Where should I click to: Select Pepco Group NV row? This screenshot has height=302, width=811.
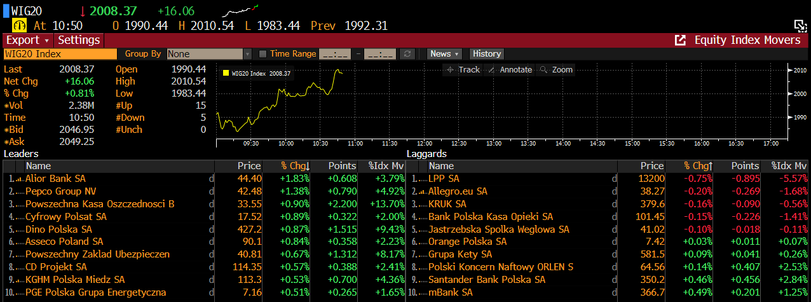tap(203, 191)
